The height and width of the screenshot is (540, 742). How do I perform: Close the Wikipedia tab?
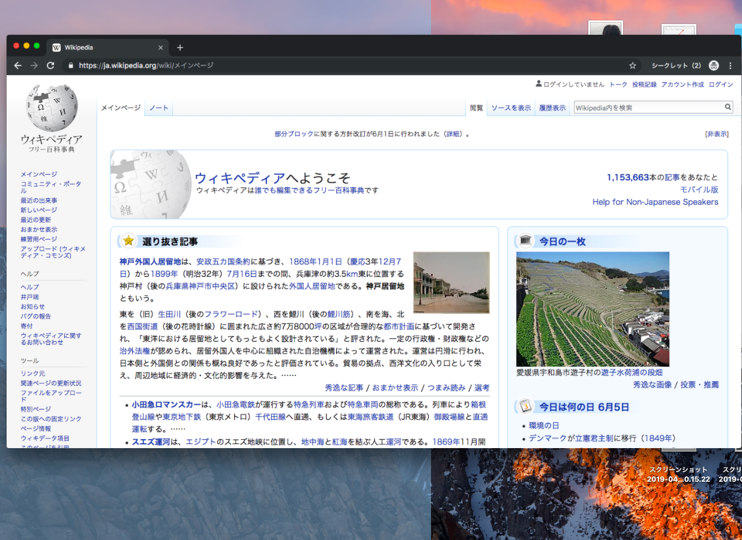coord(160,47)
